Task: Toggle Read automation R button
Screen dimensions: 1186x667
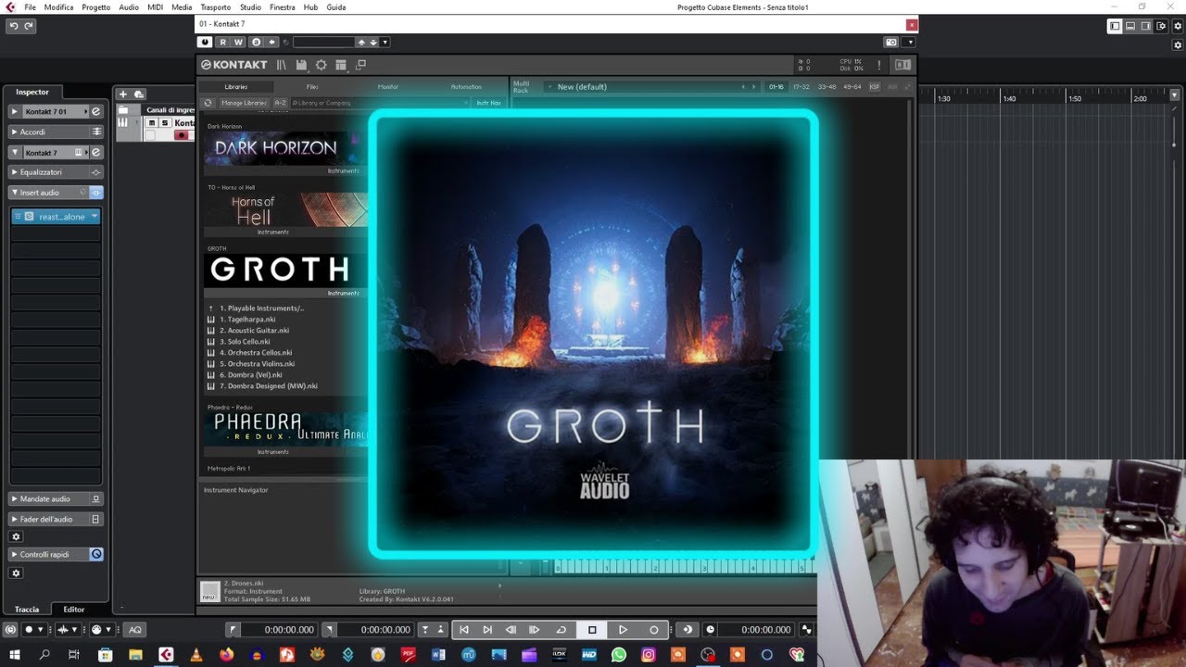Action: tap(223, 42)
